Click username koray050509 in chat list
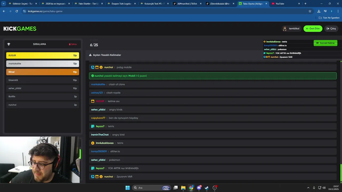This screenshot has width=342, height=192. click(x=99, y=151)
